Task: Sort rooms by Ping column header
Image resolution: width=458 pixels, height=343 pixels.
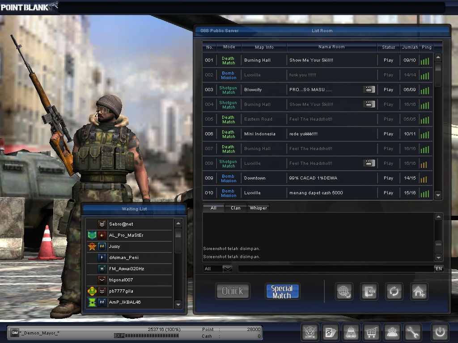Action: 426,47
